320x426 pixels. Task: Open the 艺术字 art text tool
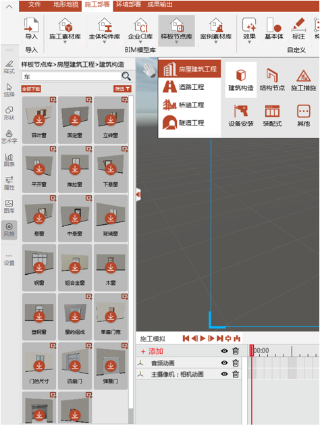point(9,136)
